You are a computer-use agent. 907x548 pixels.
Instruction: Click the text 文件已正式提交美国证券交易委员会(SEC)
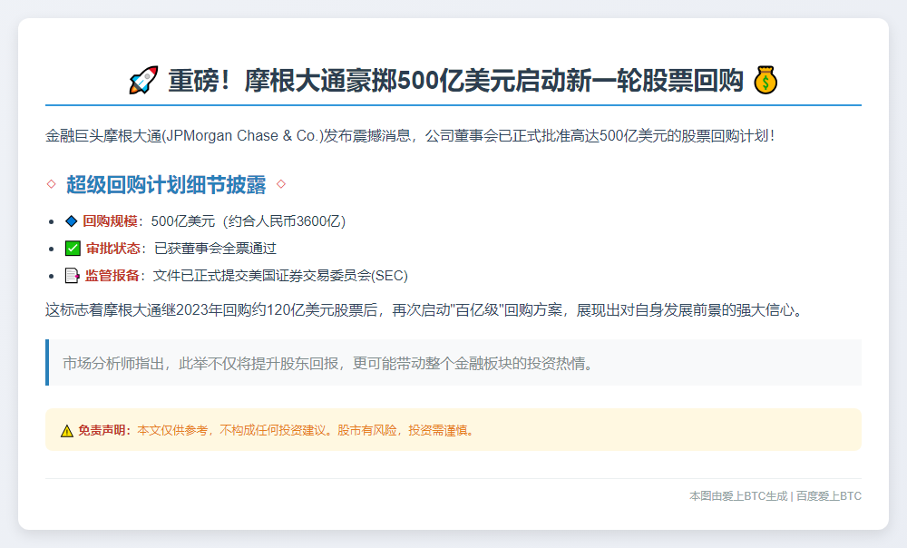click(280, 276)
